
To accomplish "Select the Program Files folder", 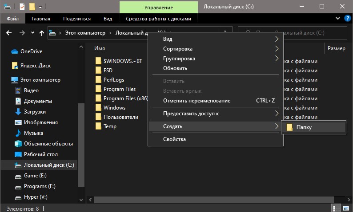I will pos(120,89).
